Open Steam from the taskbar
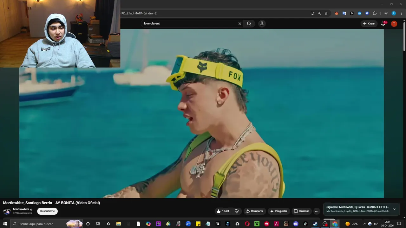The image size is (406, 228). coord(315,224)
